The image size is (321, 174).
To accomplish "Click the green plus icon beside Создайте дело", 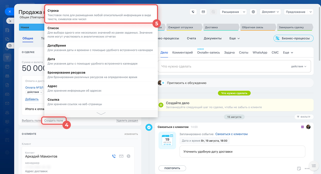I will (161, 105).
